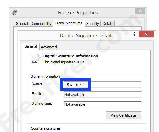Select the General tab in signature details
Screen dimensions: 159x132
click(31, 46)
